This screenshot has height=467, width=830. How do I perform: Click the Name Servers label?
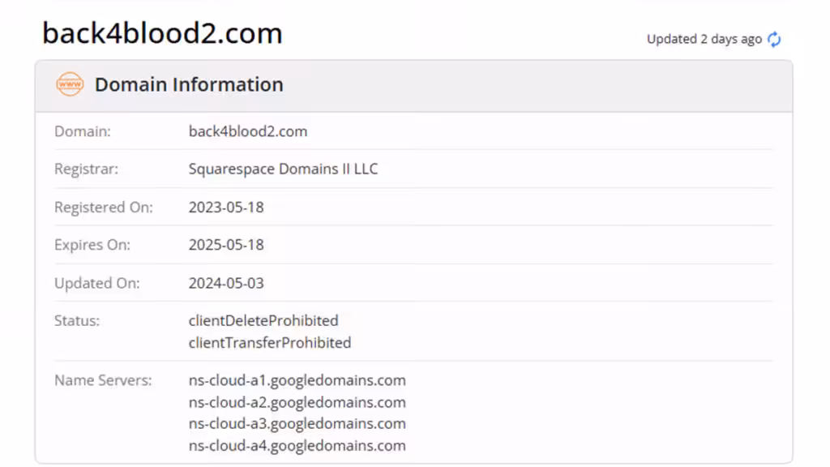tap(103, 380)
